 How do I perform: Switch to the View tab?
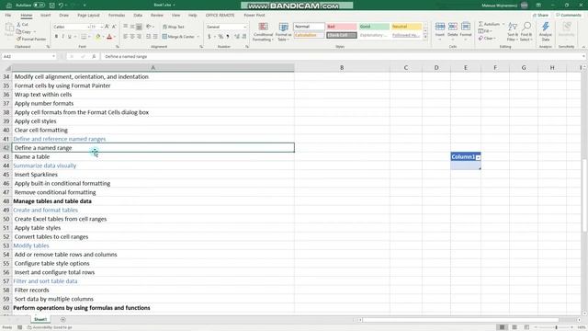tap(175, 15)
